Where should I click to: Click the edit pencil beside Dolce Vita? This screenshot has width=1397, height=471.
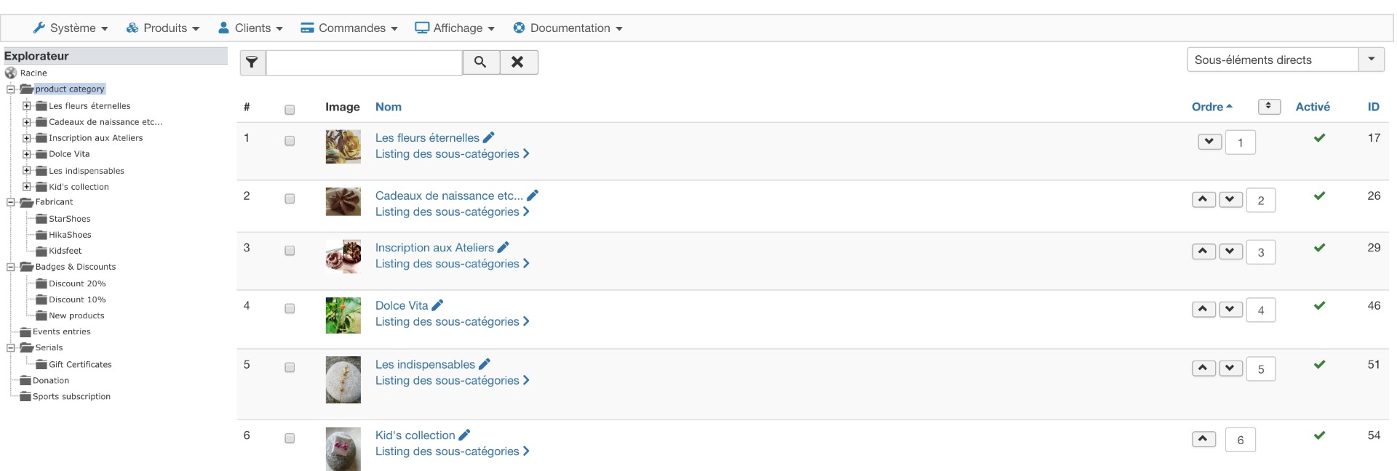(x=437, y=305)
